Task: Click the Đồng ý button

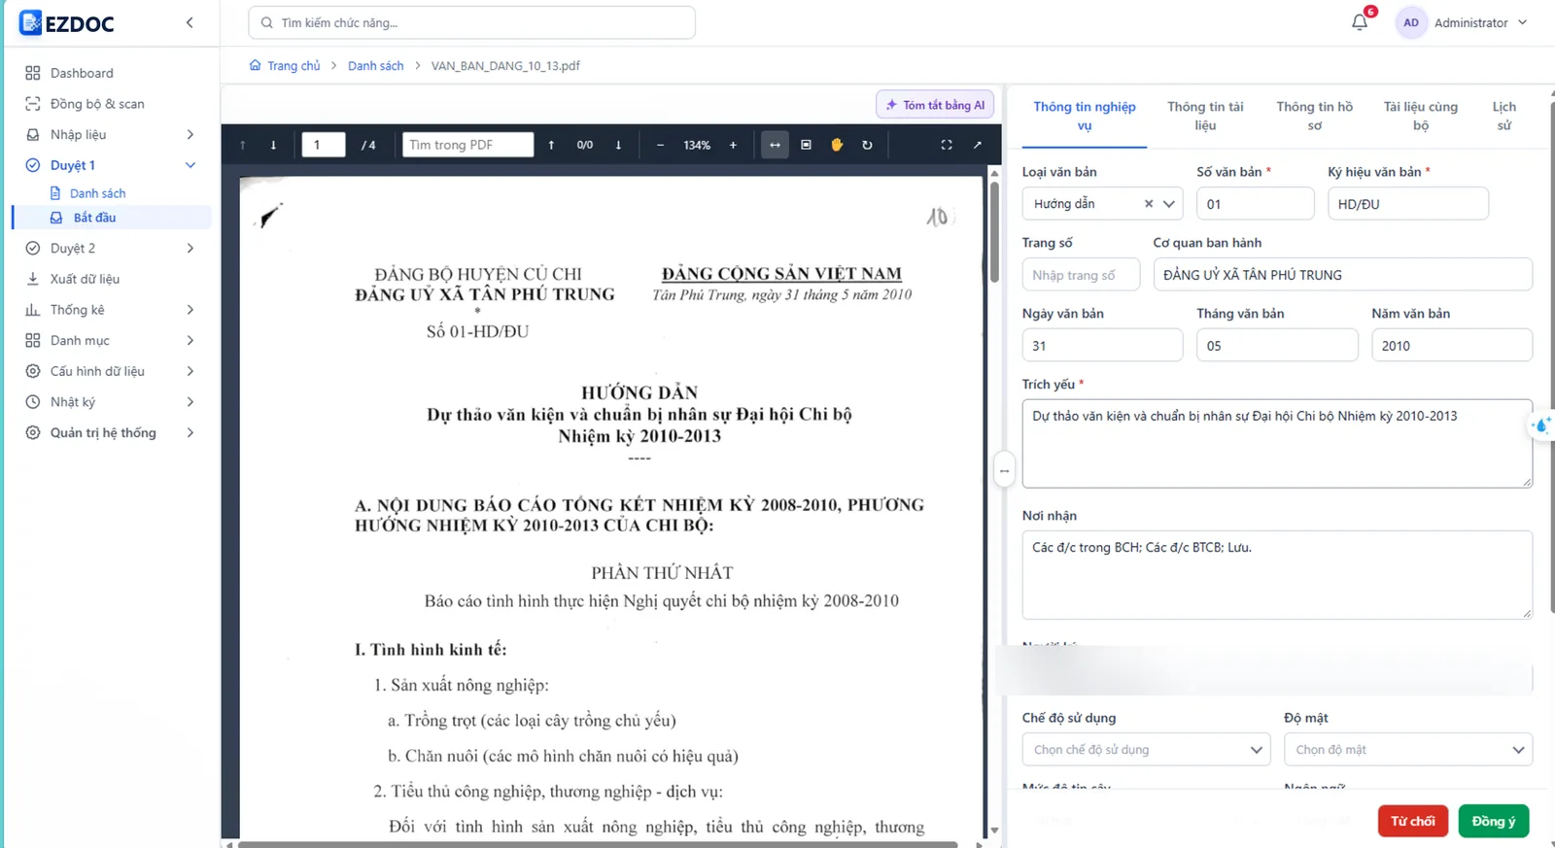Action: pos(1494,821)
